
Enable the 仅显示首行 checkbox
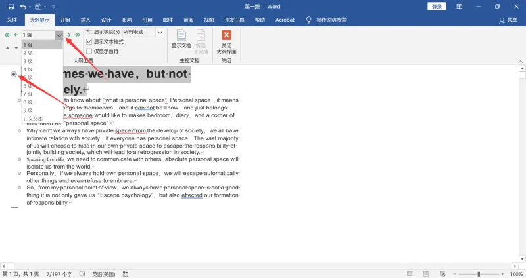(x=89, y=51)
